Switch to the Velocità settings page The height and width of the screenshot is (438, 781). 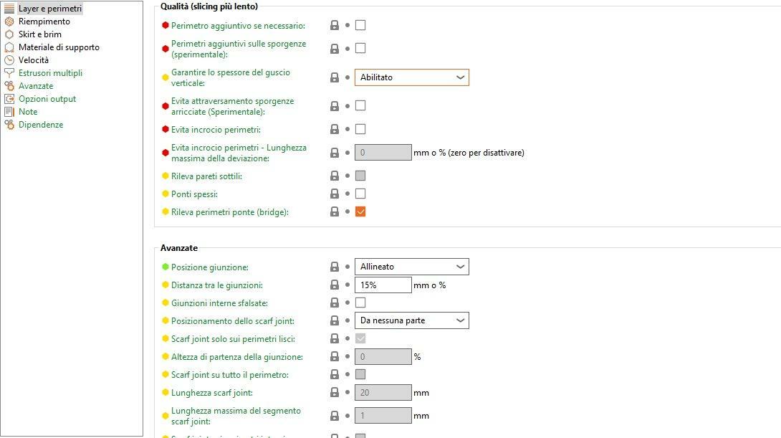[34, 59]
